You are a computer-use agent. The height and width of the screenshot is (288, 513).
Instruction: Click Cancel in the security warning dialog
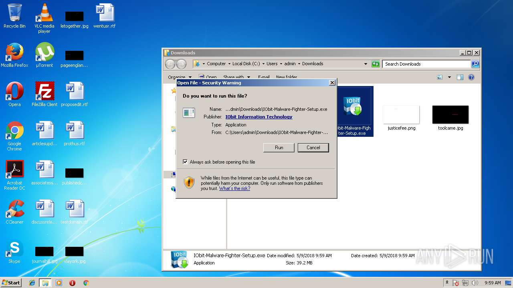pyautogui.click(x=313, y=148)
